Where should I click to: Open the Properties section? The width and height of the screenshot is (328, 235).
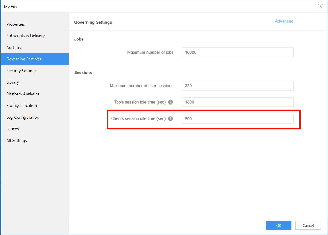coord(16,24)
